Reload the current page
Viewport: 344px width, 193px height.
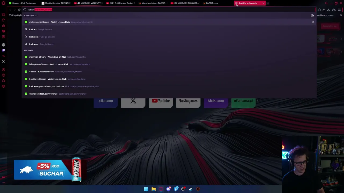pyautogui.click(x=19, y=10)
